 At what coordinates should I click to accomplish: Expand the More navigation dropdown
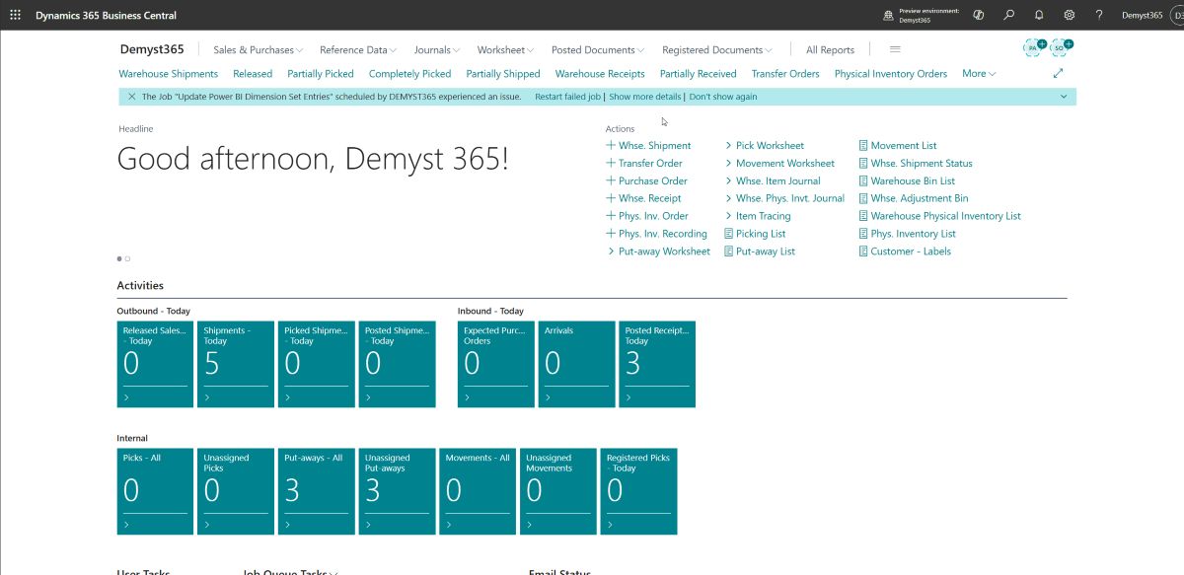976,73
